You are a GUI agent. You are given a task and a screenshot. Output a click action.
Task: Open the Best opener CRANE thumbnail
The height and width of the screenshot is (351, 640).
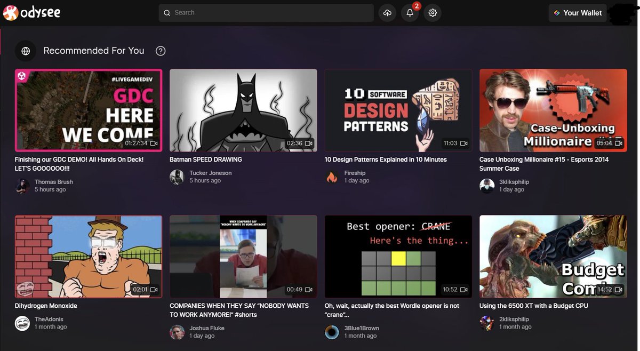click(398, 257)
